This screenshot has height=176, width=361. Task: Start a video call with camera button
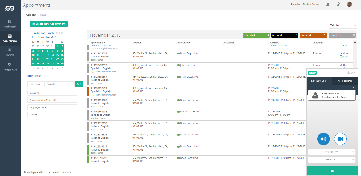[340, 139]
